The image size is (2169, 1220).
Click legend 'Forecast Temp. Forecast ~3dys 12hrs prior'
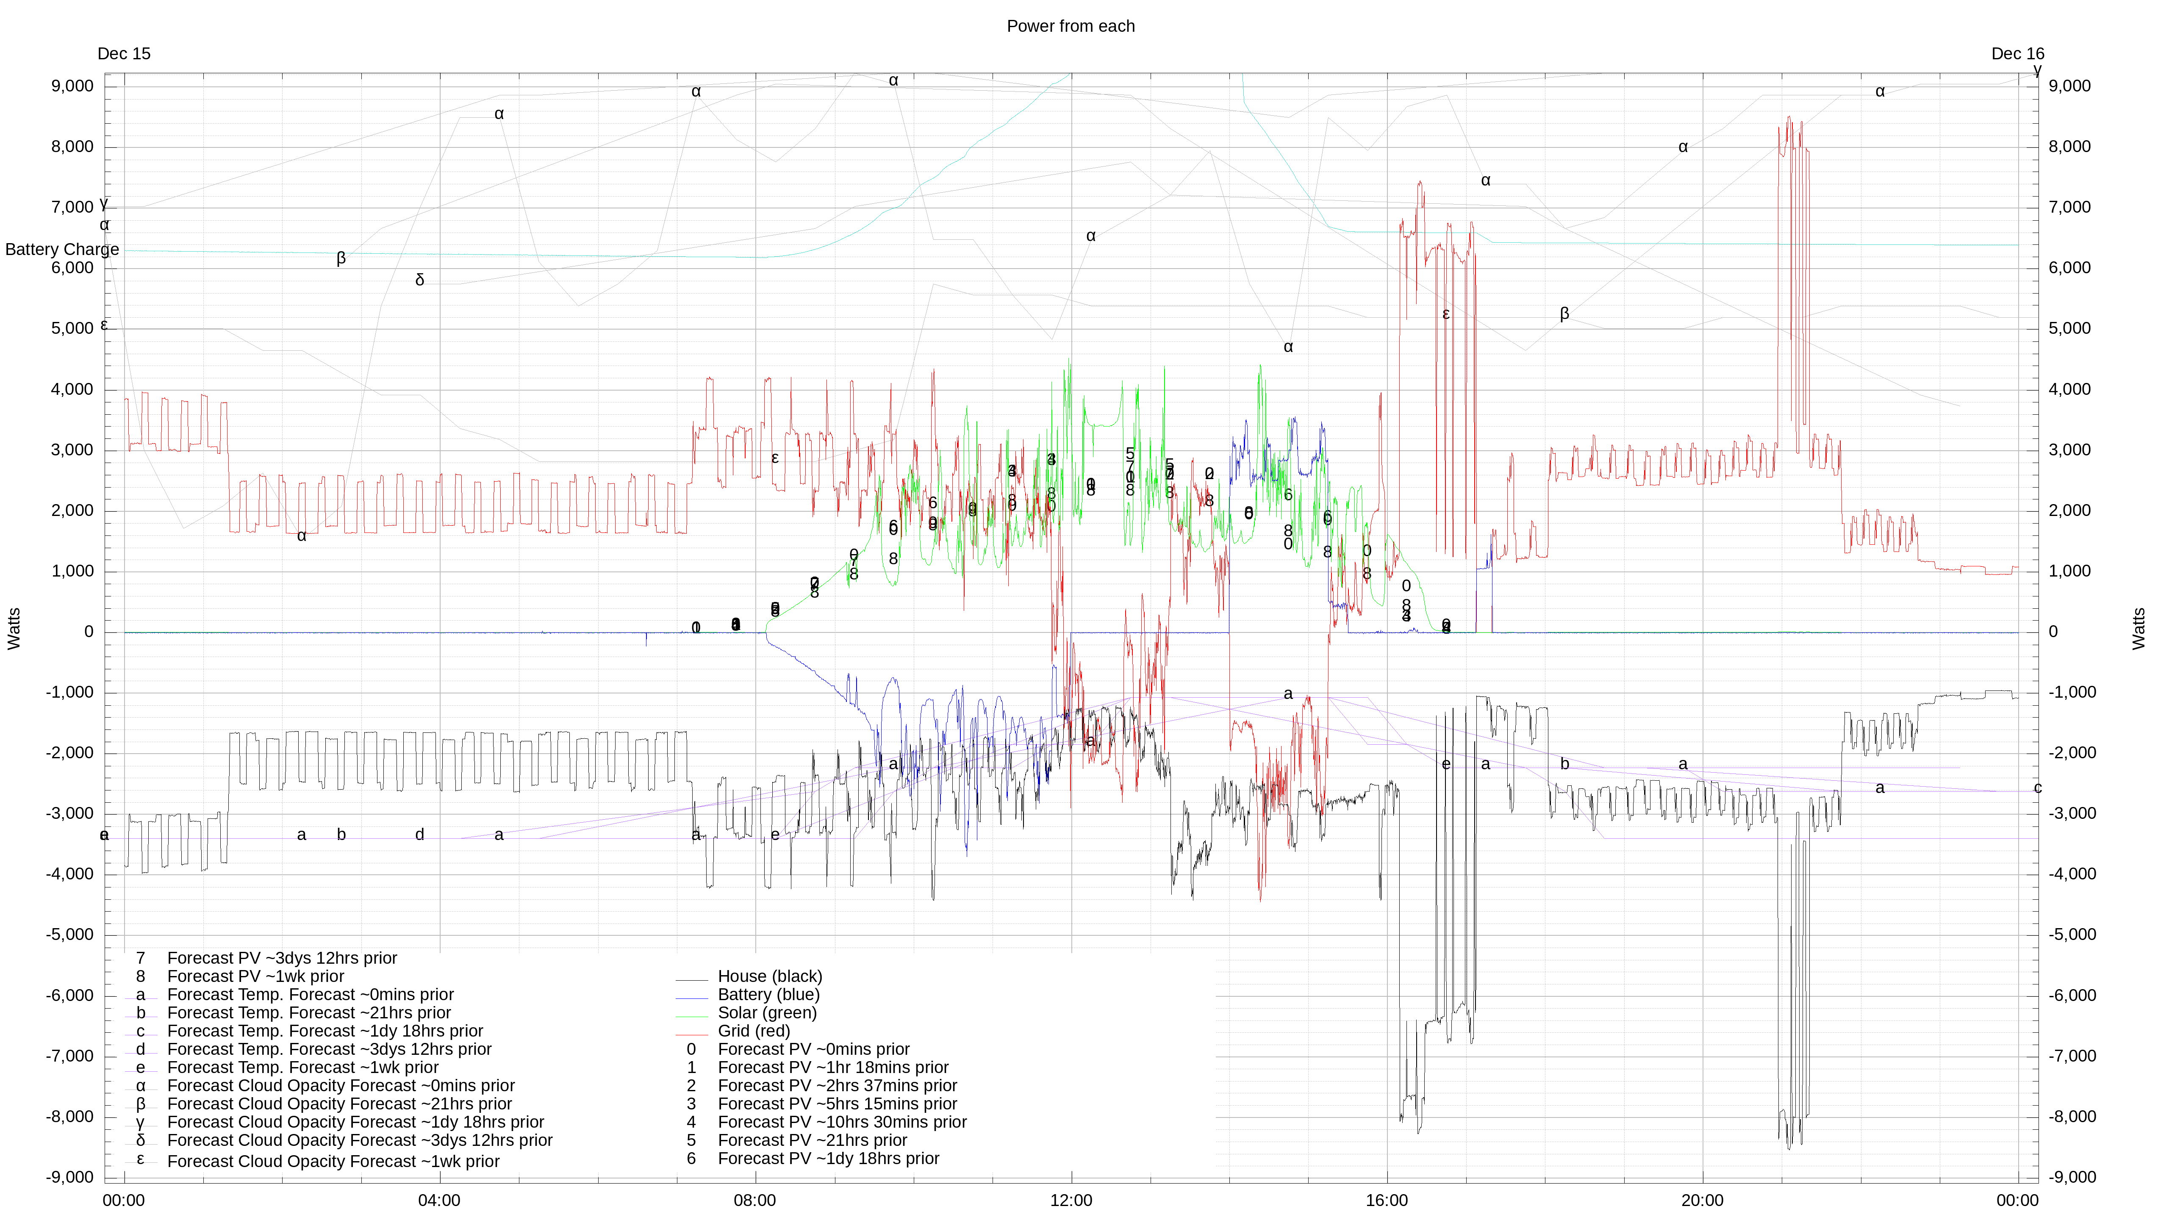329,1049
